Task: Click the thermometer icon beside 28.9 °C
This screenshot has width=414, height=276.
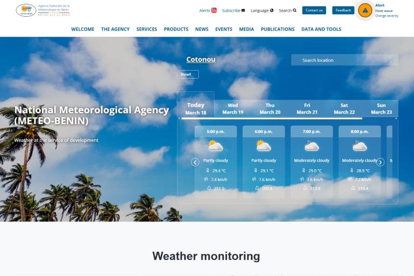Action: 351,170
